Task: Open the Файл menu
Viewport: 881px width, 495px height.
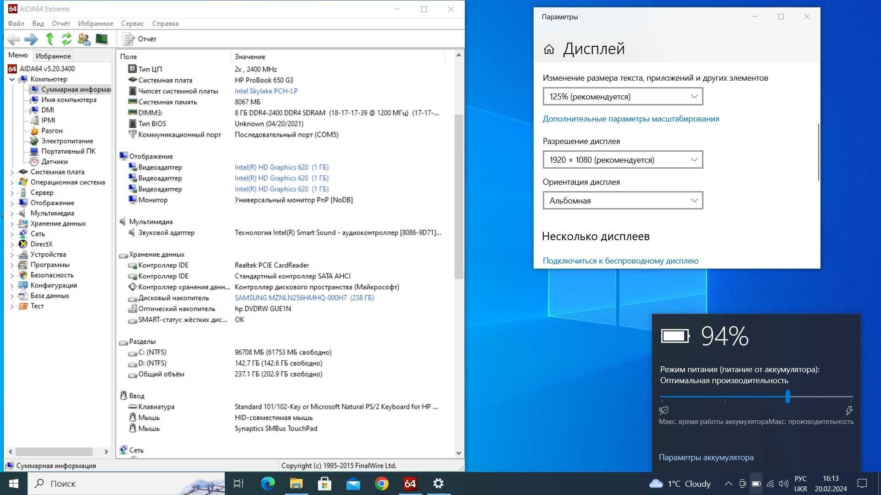Action: click(16, 23)
